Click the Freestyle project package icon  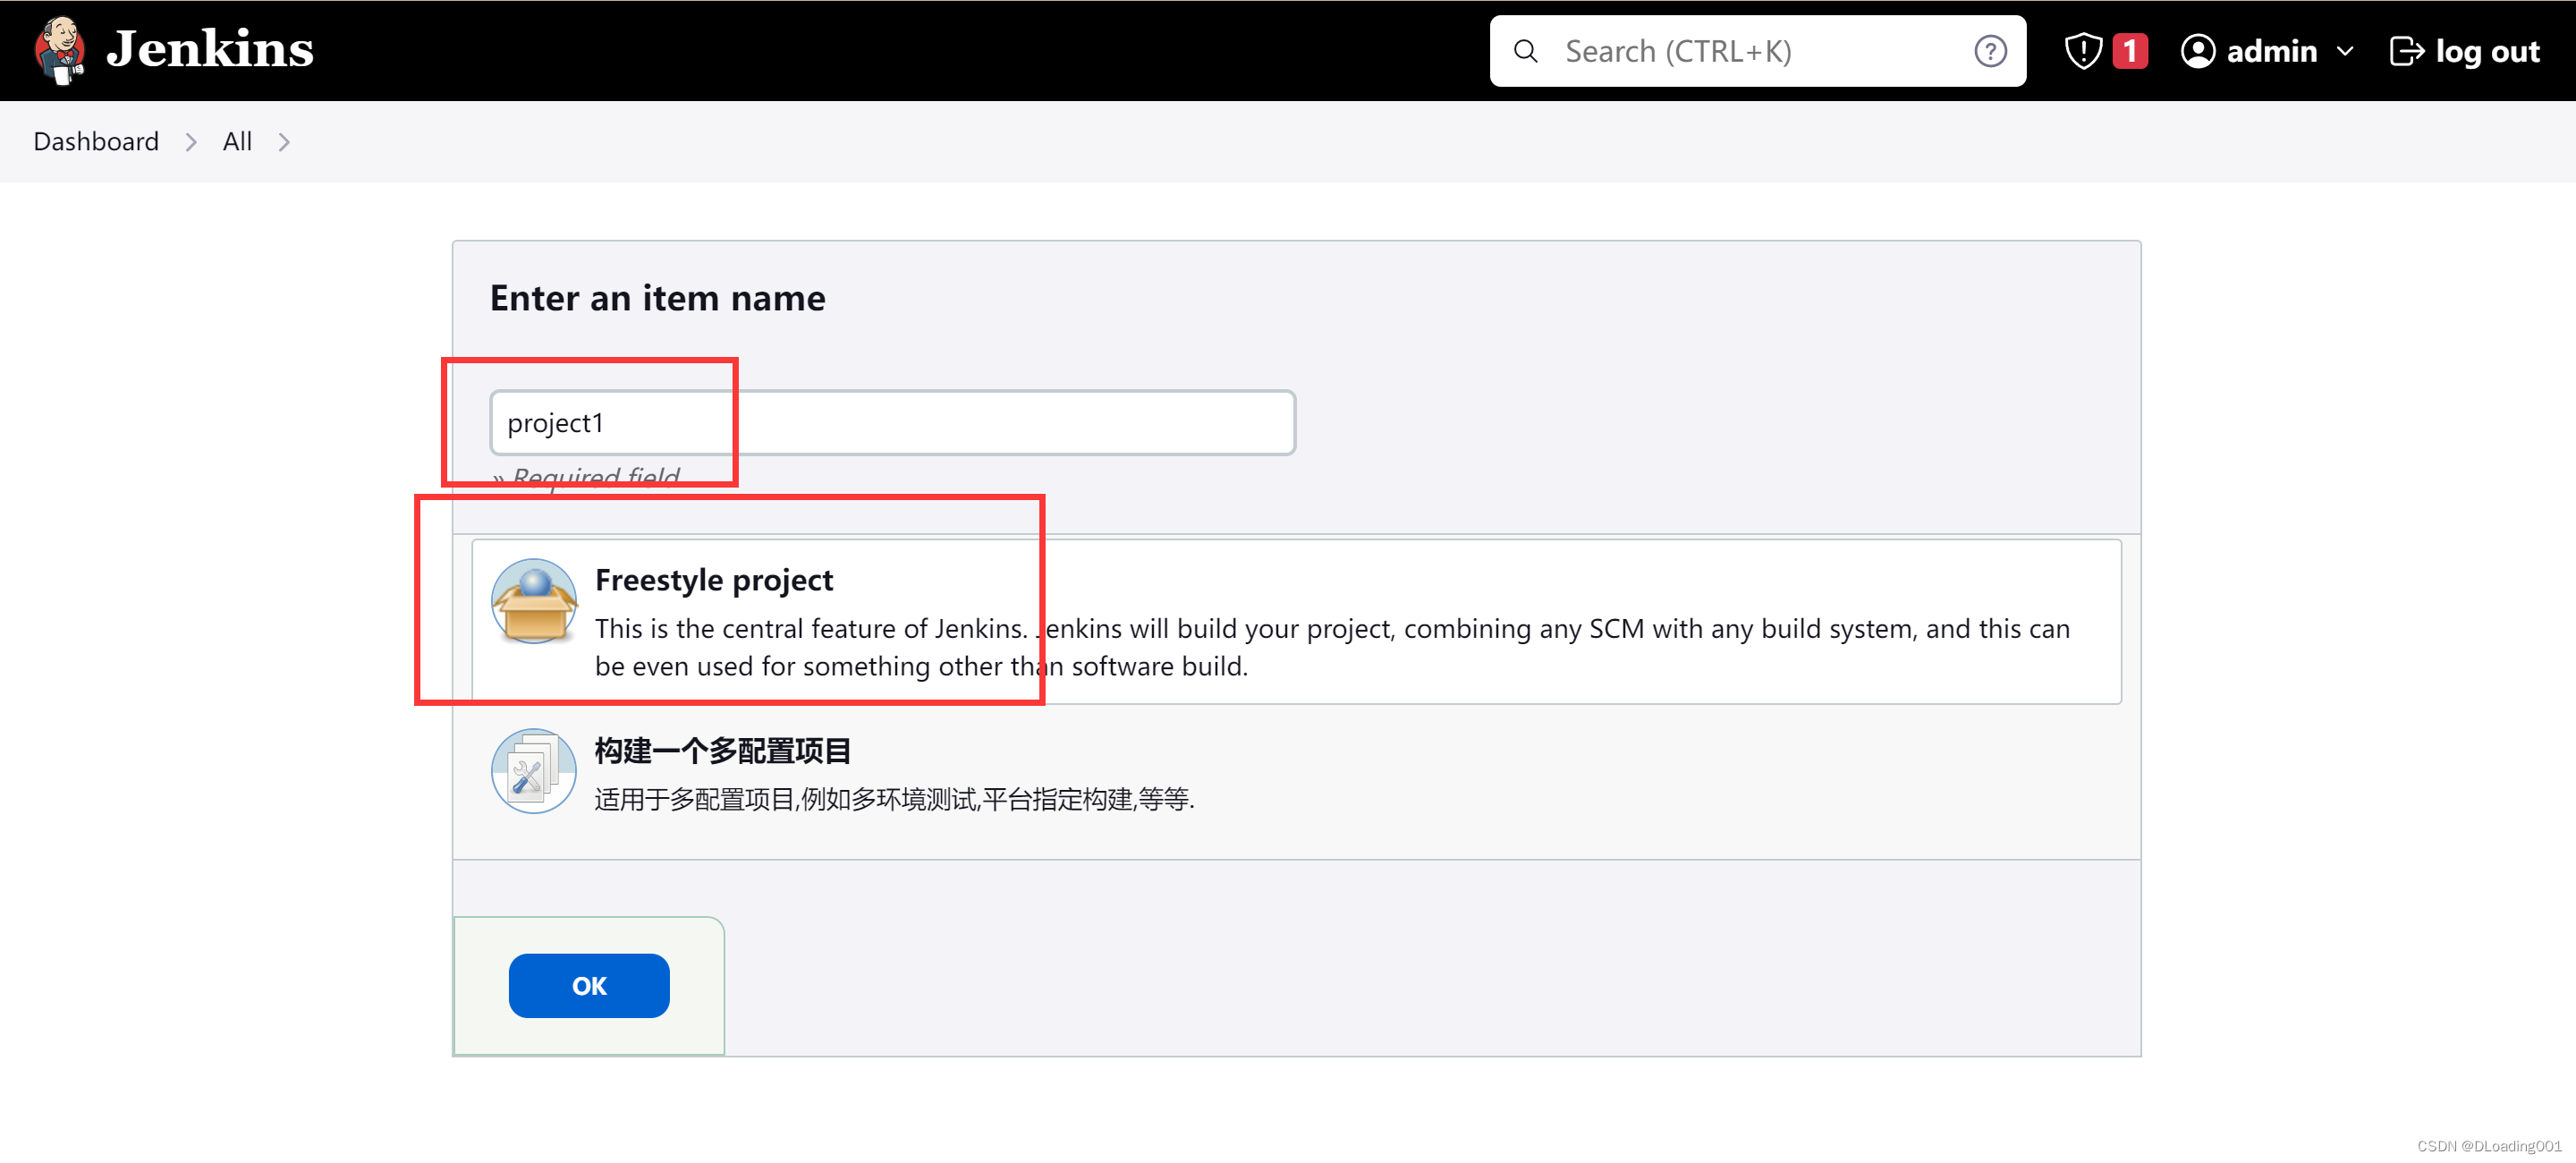533,601
